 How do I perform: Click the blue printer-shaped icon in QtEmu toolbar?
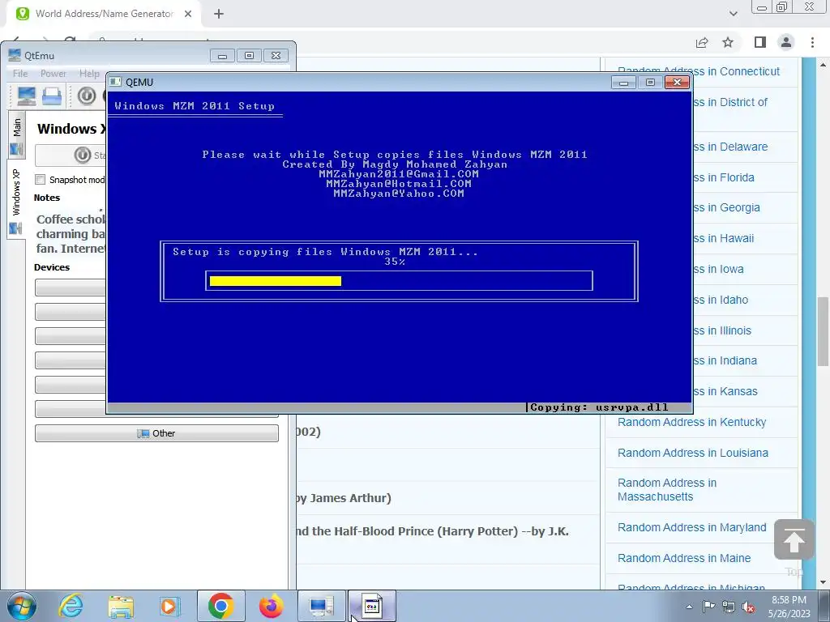52,96
